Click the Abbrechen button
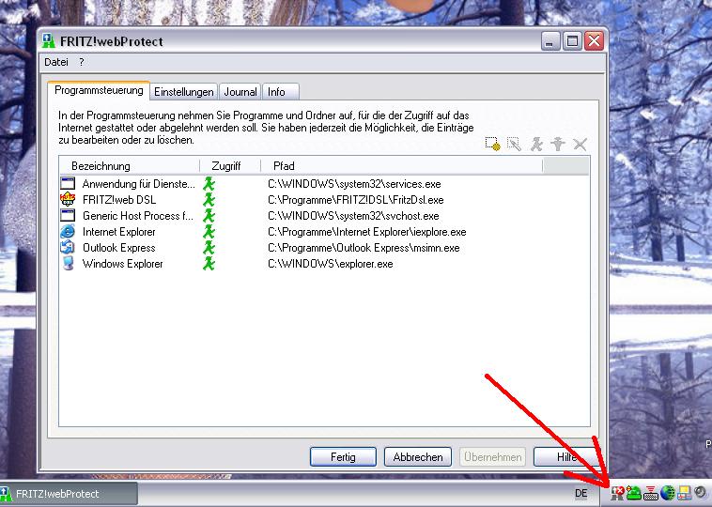 (x=418, y=457)
